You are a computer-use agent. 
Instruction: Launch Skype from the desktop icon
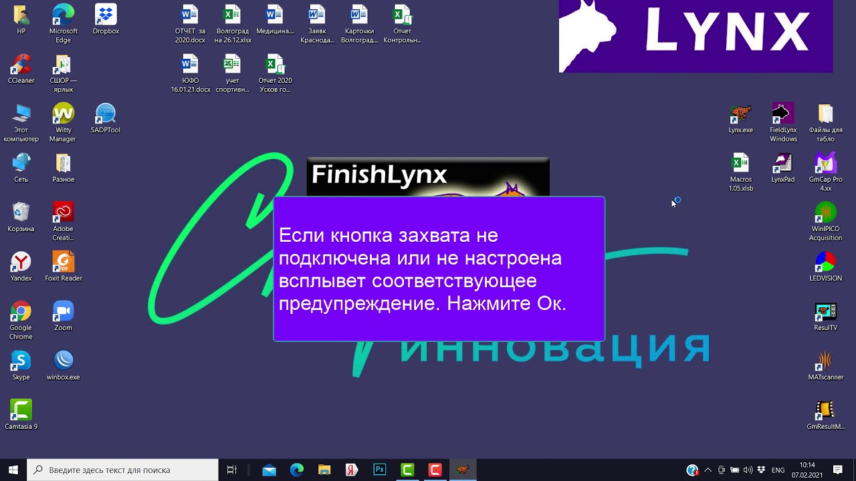(21, 365)
